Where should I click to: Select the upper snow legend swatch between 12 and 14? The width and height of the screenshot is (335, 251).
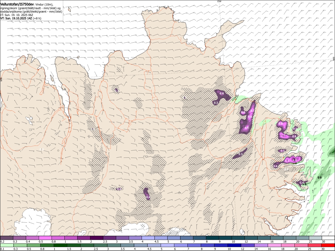tap(251, 238)
